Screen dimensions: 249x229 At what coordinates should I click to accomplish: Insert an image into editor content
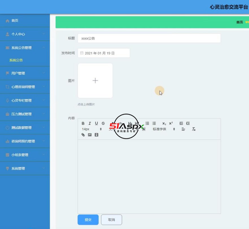90,135
